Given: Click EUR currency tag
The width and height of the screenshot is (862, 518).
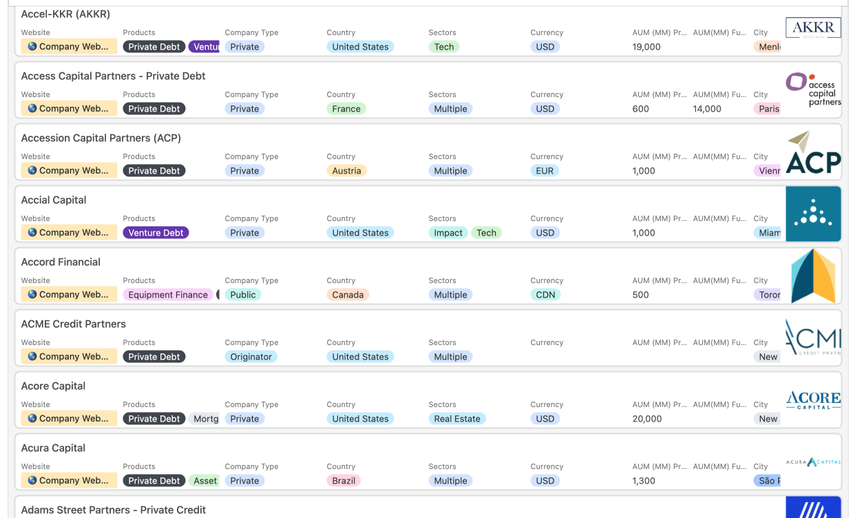Looking at the screenshot, I should coord(545,171).
